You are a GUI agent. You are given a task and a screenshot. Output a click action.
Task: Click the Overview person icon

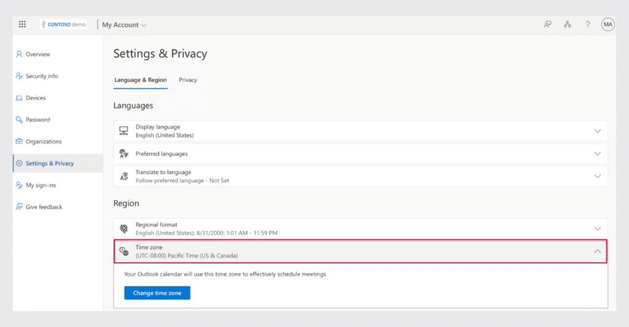19,54
